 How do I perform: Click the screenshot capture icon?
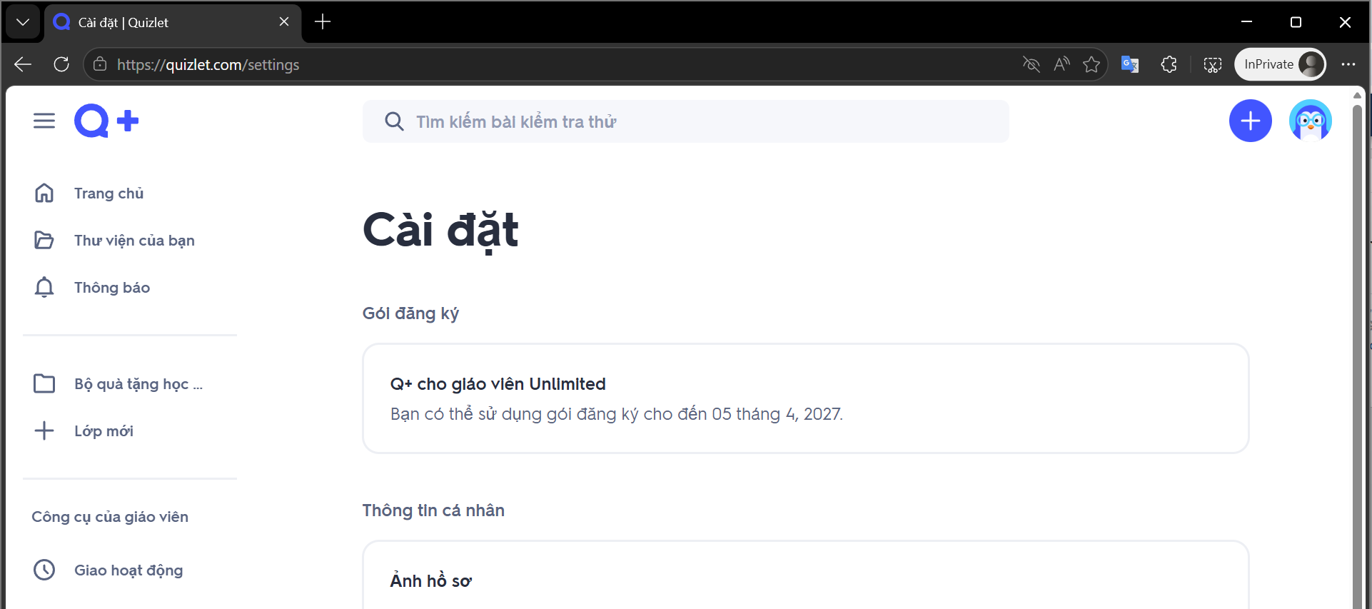tap(1212, 64)
